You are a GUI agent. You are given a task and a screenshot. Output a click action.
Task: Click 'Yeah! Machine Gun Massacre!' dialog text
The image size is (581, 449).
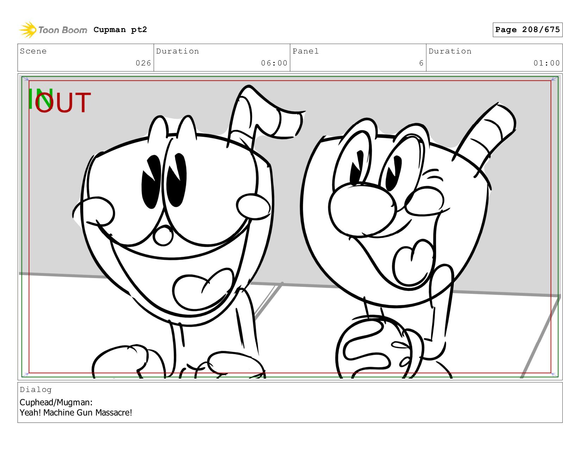(x=76, y=412)
